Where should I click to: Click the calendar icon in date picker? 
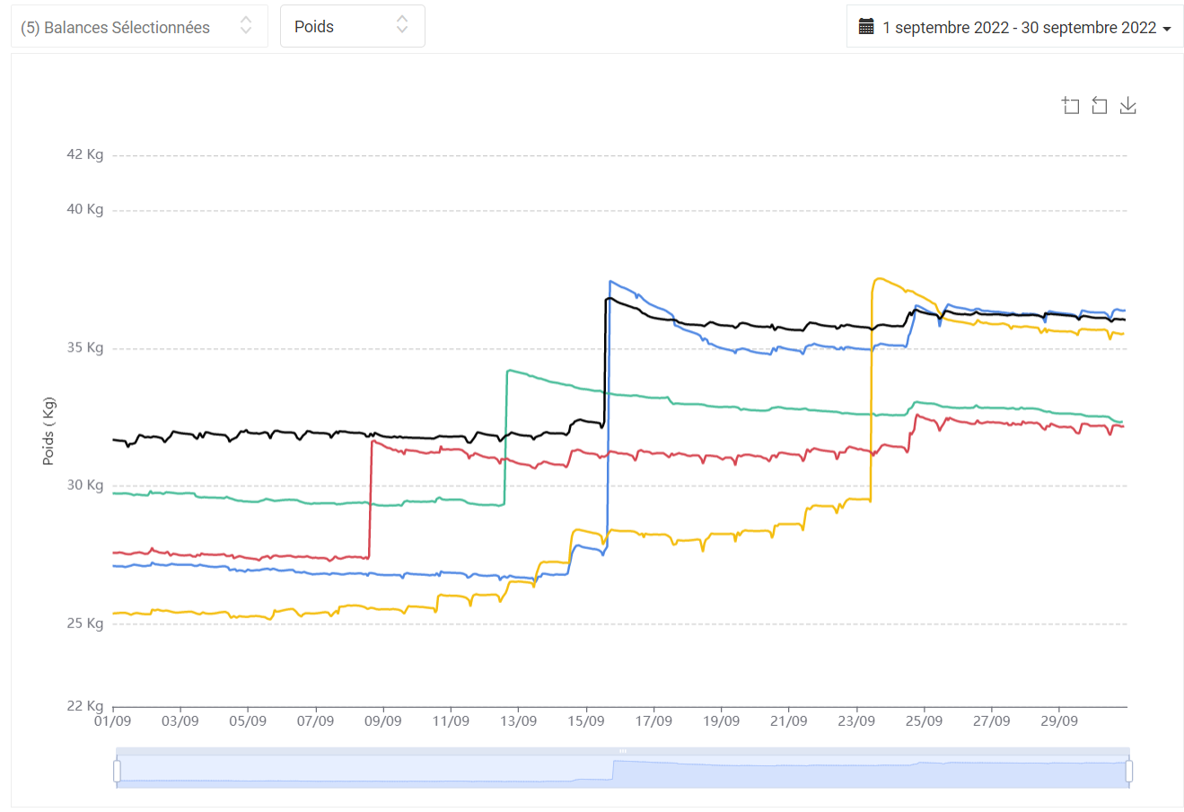866,27
